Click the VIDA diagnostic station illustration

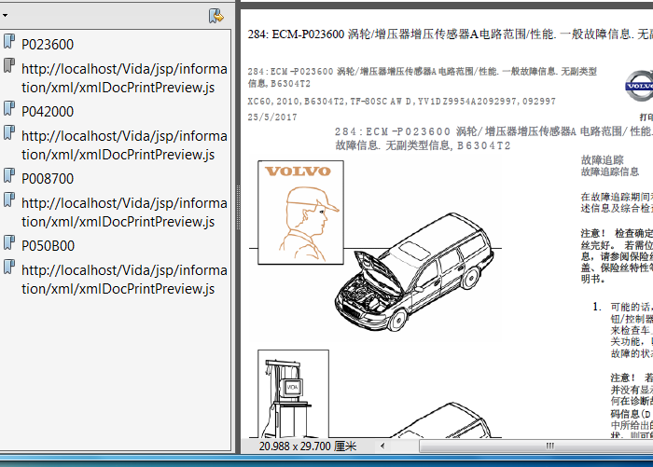293,393
